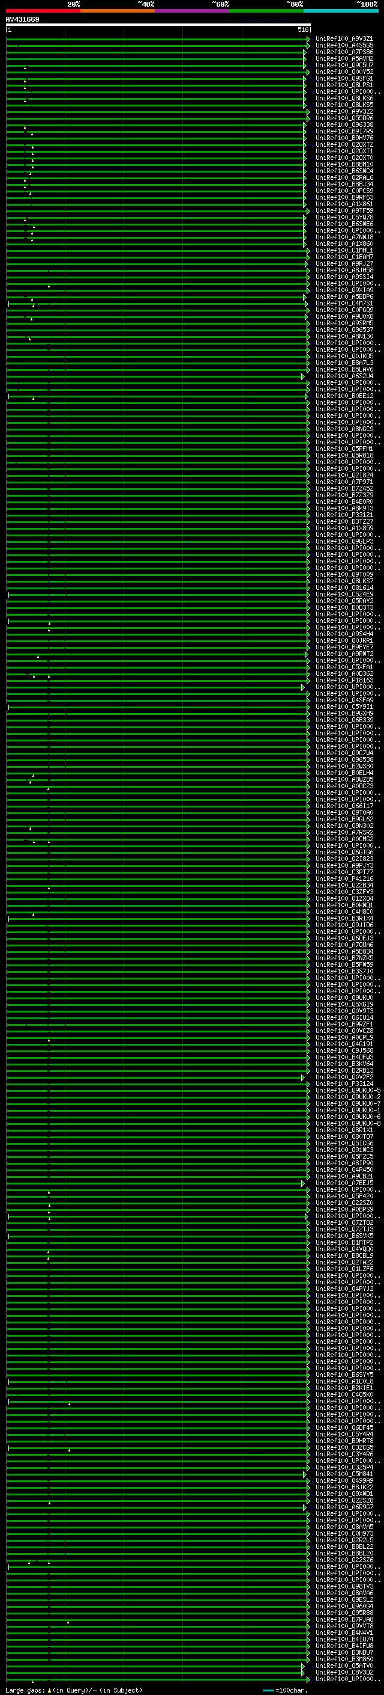The height and width of the screenshot is (1695, 384).
Task: Click the green ~80% identity legend bar
Action: click(266, 11)
